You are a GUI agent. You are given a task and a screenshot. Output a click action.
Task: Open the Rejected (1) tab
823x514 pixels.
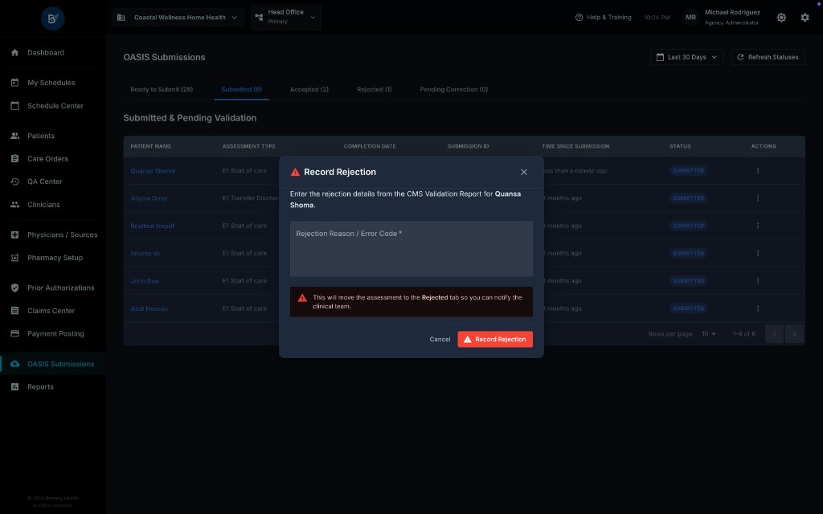[x=375, y=89]
